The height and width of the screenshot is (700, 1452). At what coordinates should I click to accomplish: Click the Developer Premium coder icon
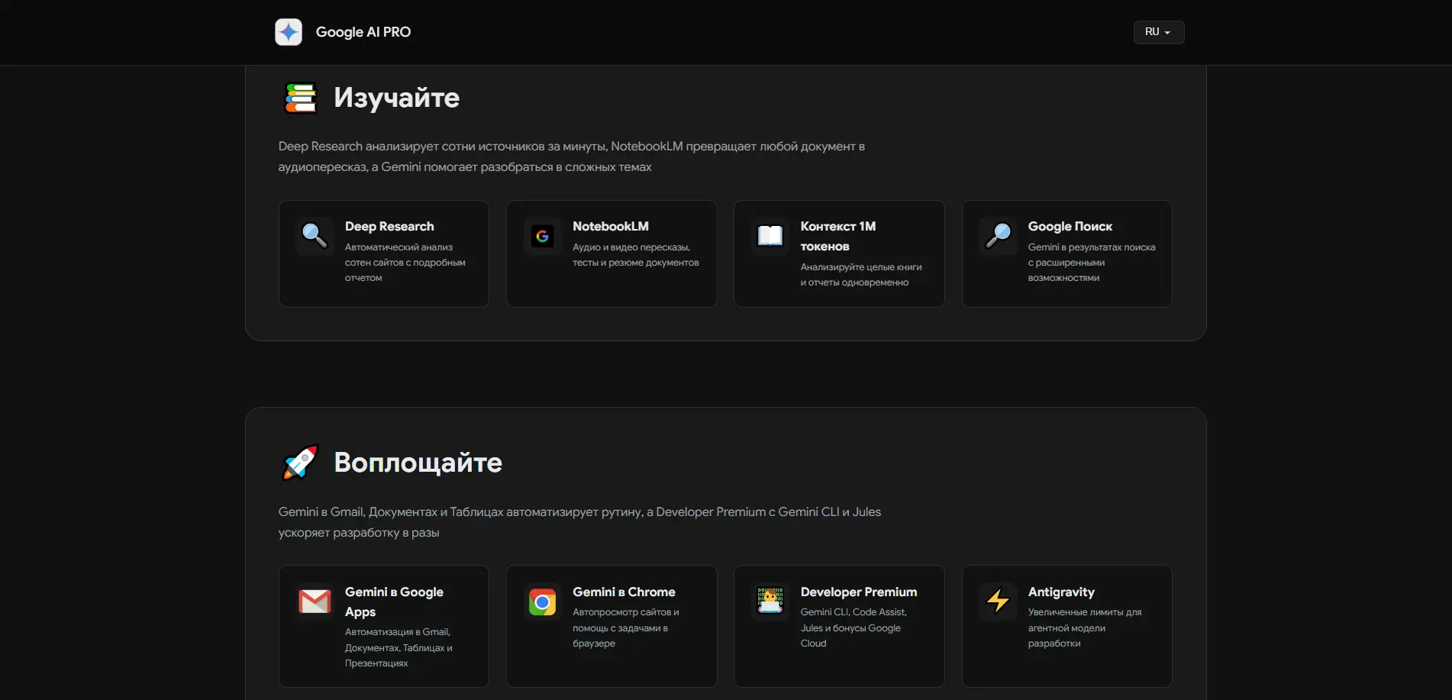pos(770,602)
